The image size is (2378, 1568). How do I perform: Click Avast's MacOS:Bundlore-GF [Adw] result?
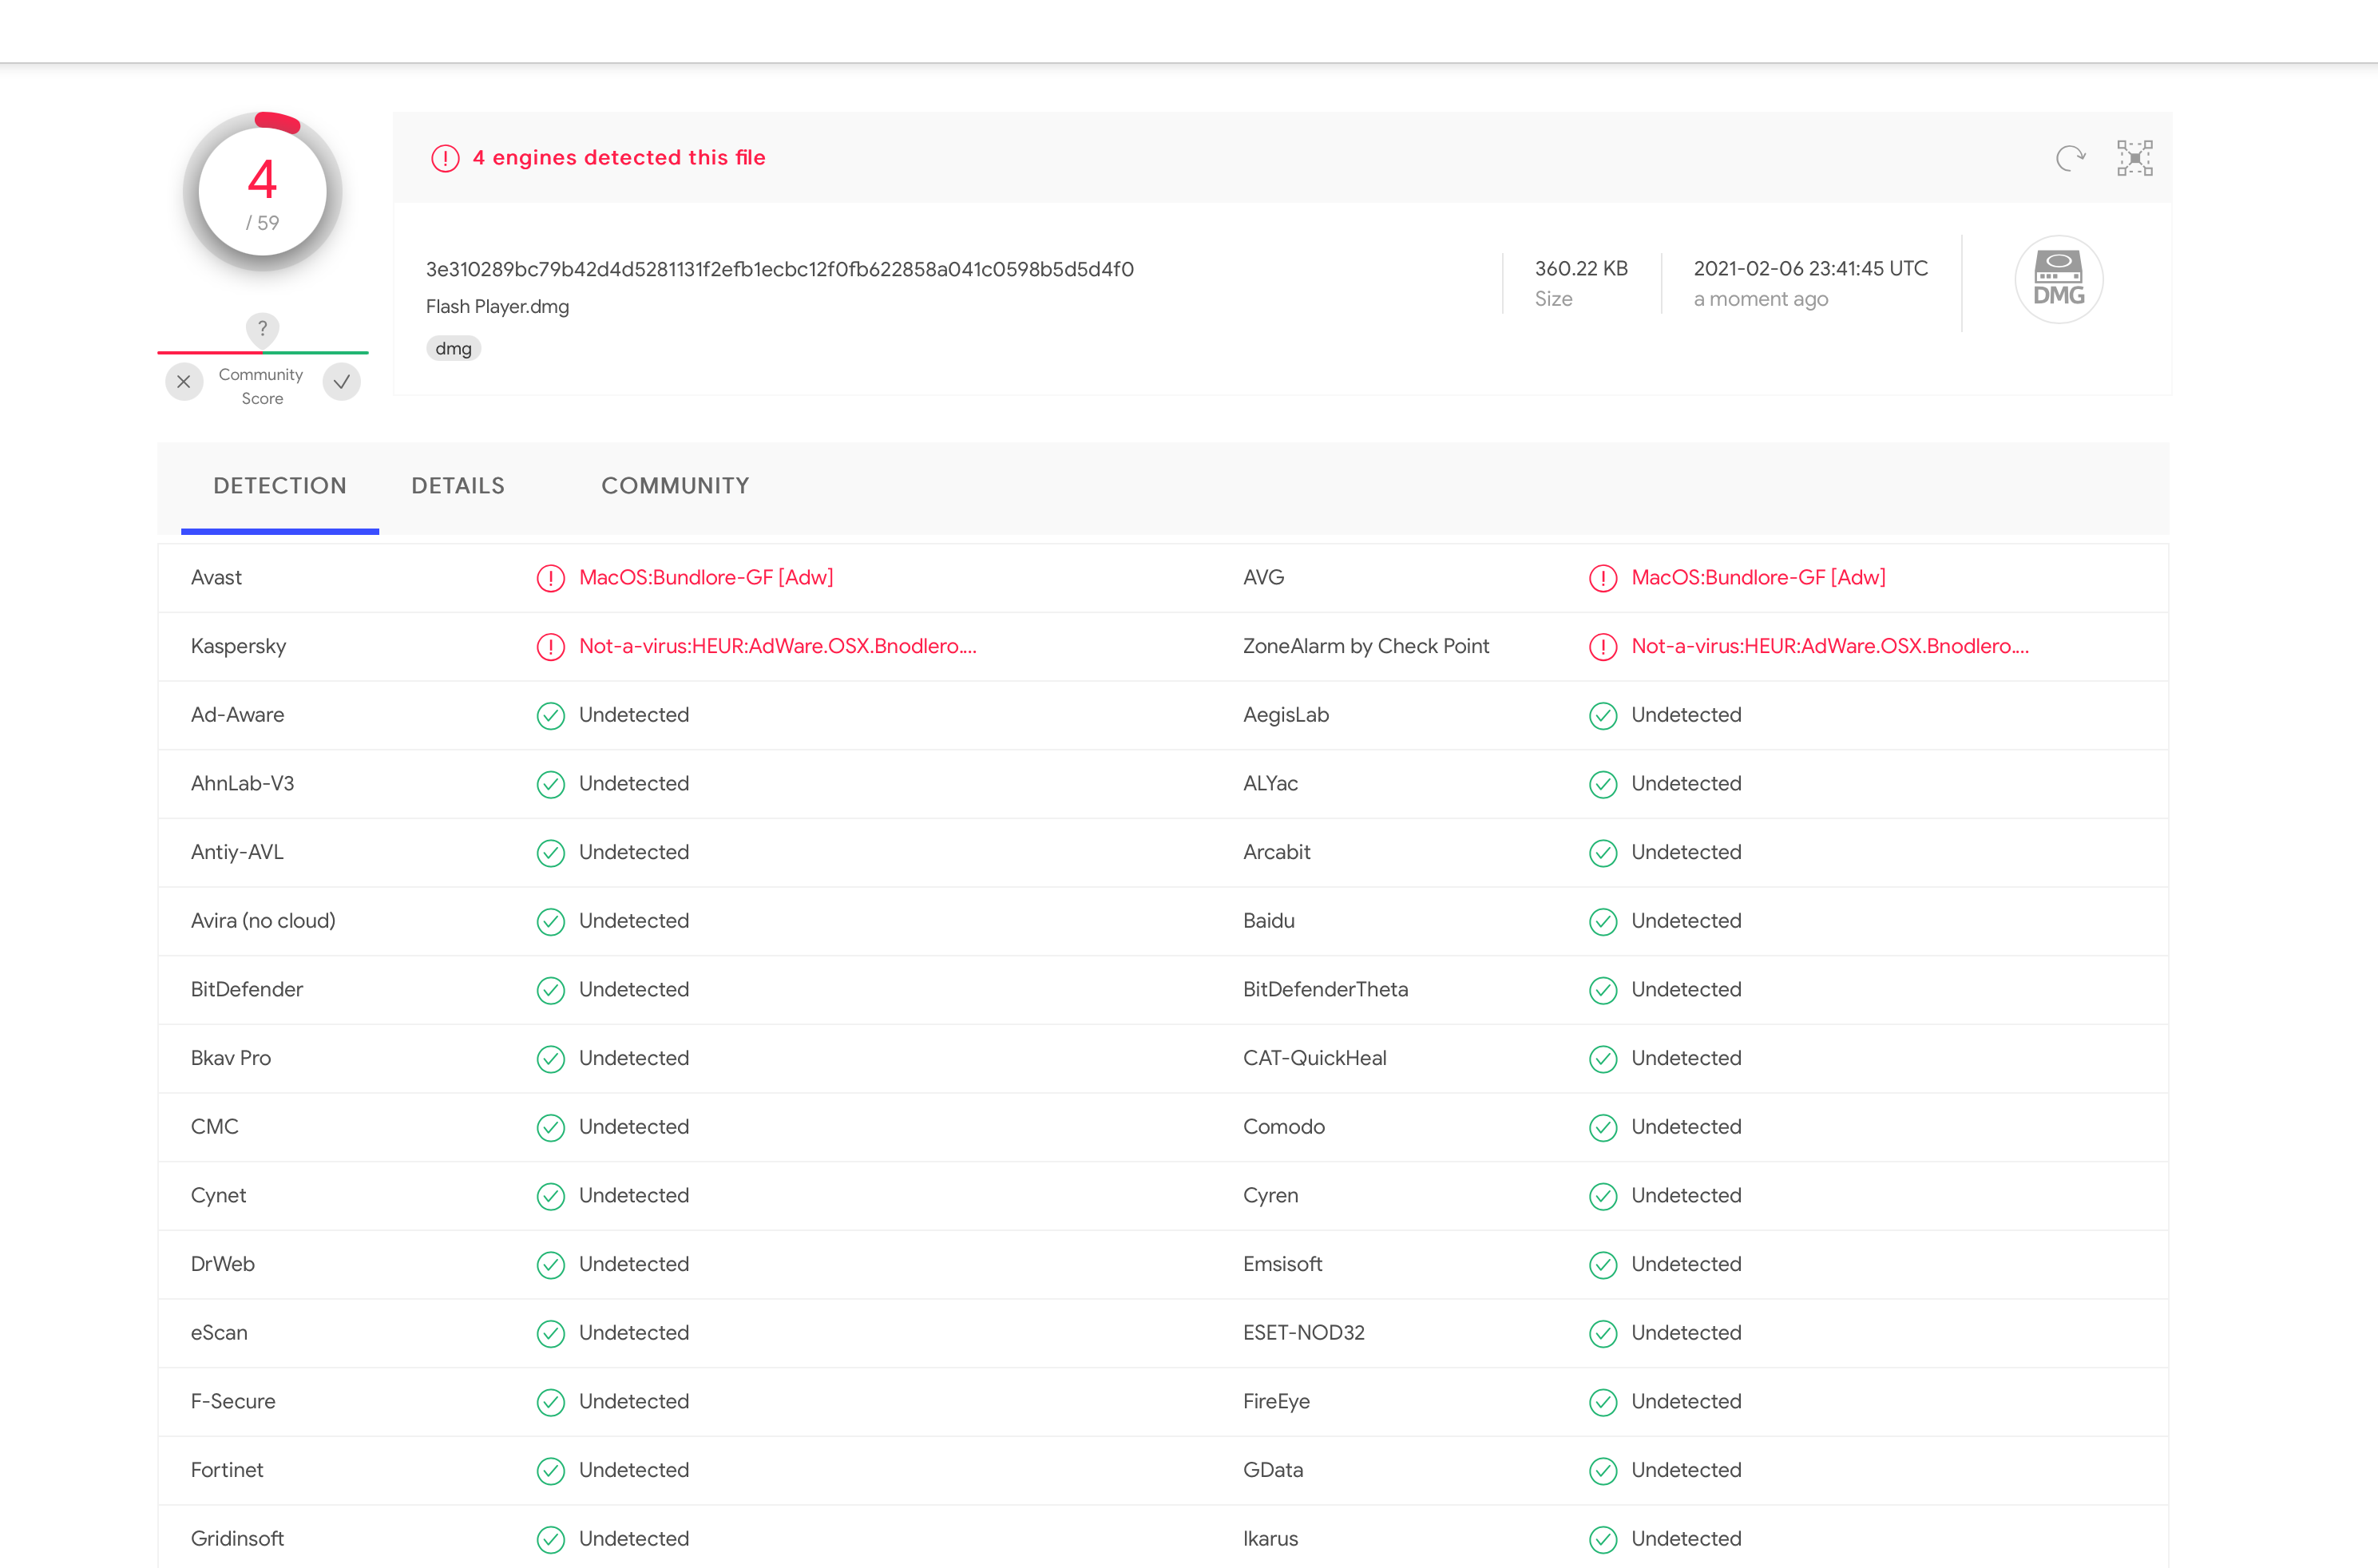(x=706, y=577)
